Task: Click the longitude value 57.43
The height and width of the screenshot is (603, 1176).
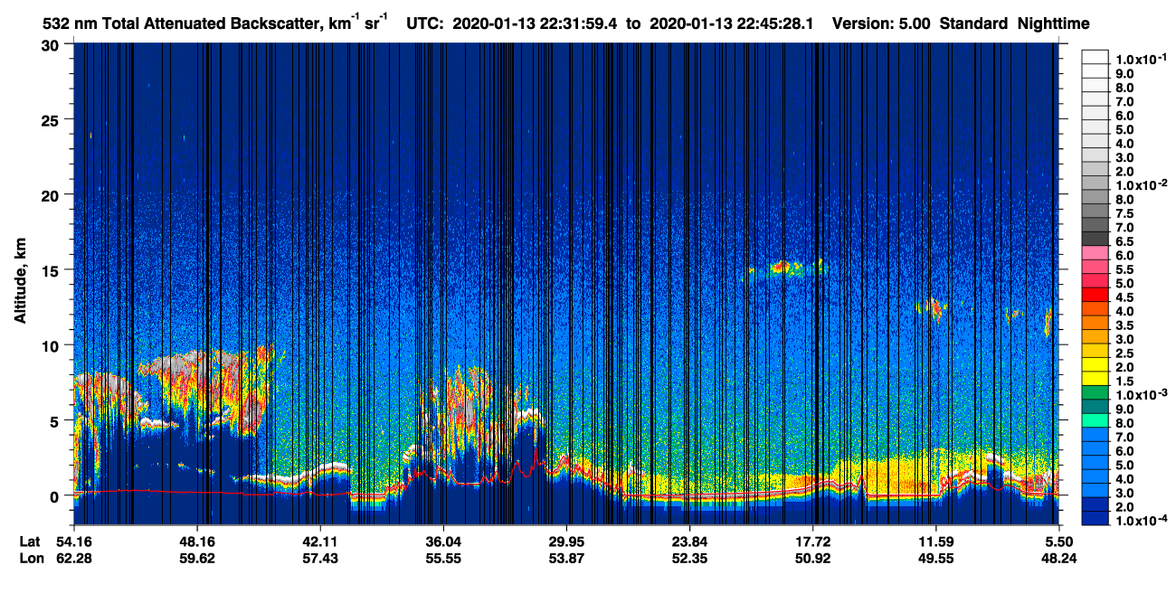Action: coord(320,559)
